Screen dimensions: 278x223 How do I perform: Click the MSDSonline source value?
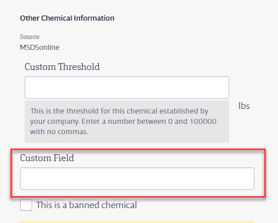[40, 48]
